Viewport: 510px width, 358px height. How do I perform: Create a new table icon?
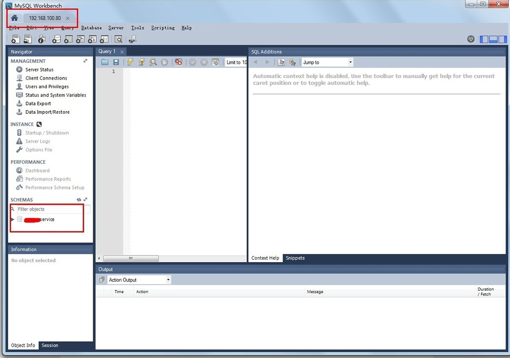68,39
